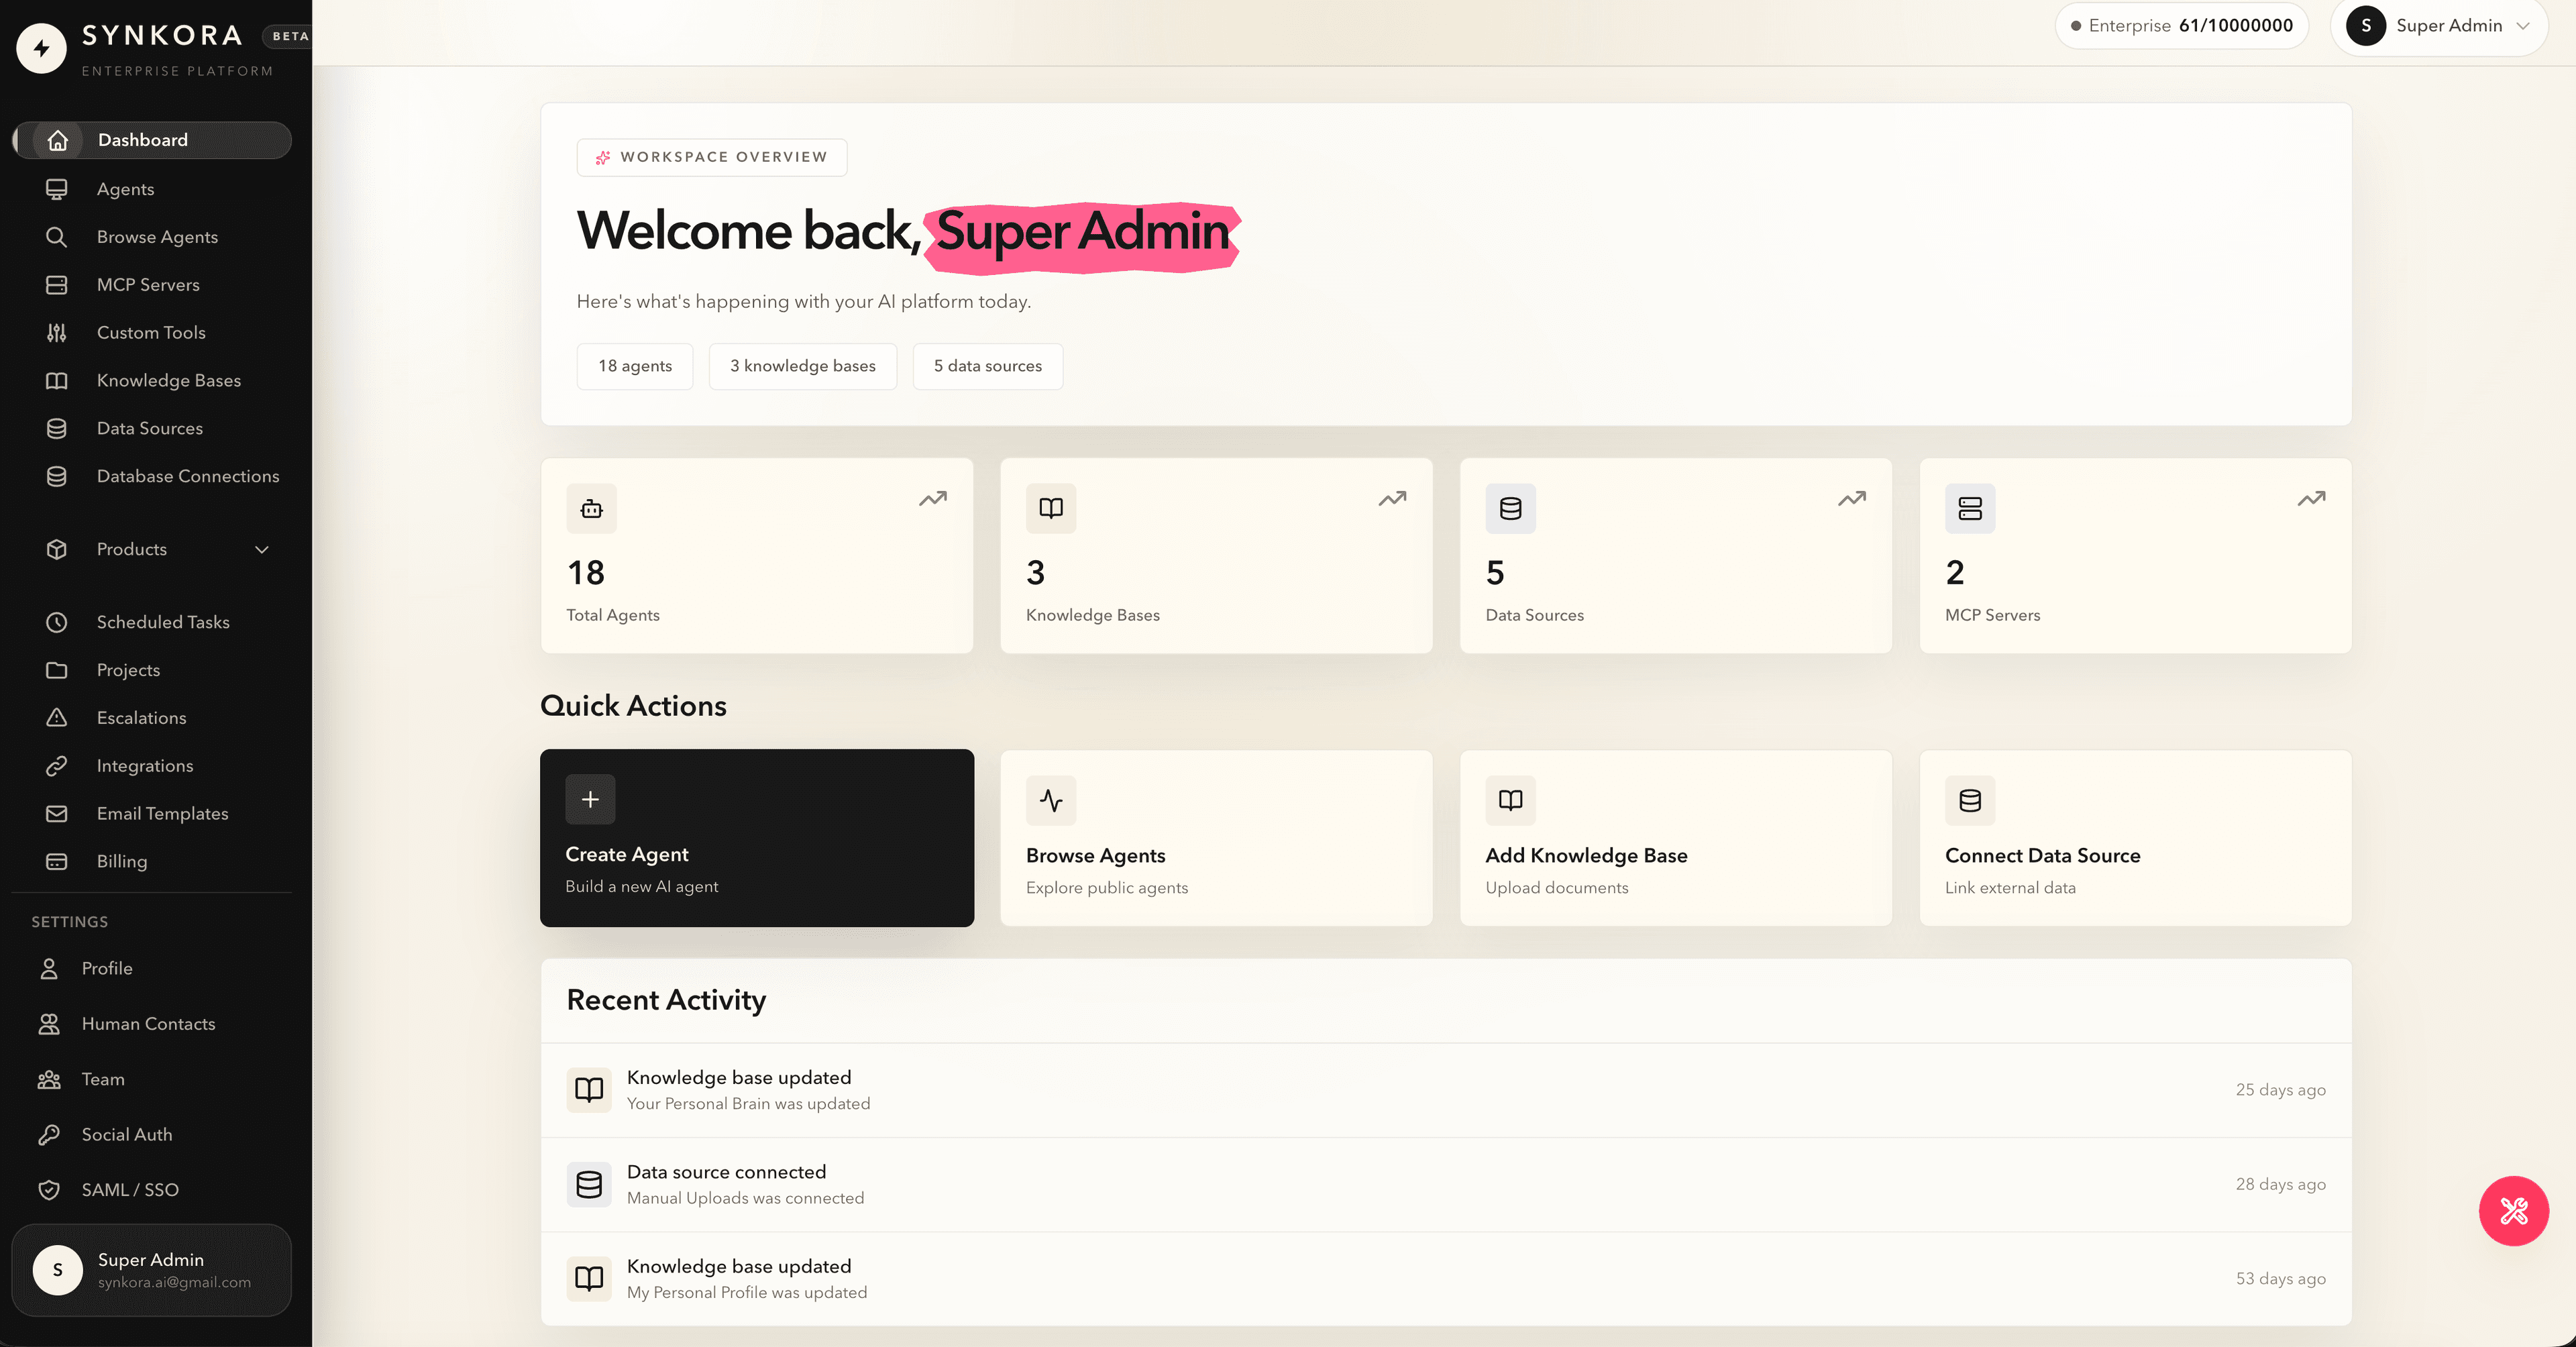Open the Super Admin account dropdown
Screen dimensions: 2576x1347
2438,26
